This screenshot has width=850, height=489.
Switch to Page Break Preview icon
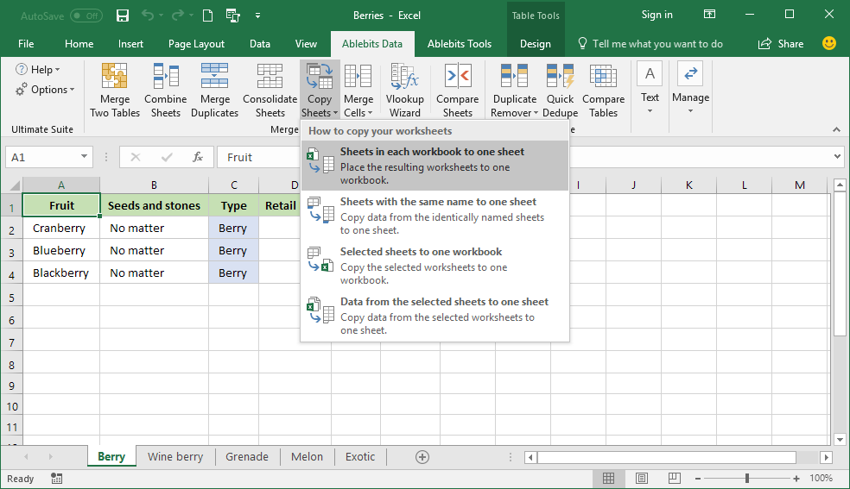675,478
